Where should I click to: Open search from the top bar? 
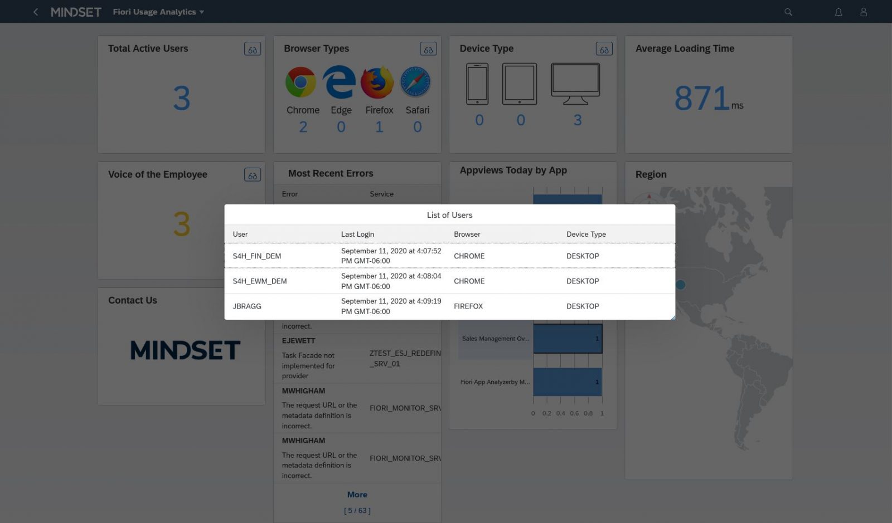[788, 12]
